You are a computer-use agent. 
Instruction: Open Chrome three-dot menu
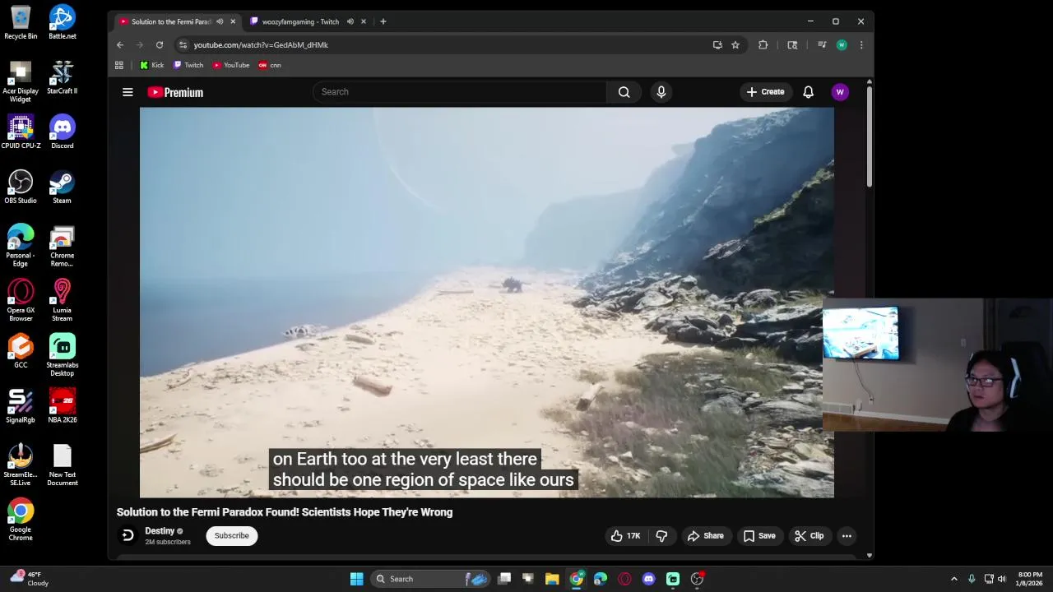tap(861, 45)
